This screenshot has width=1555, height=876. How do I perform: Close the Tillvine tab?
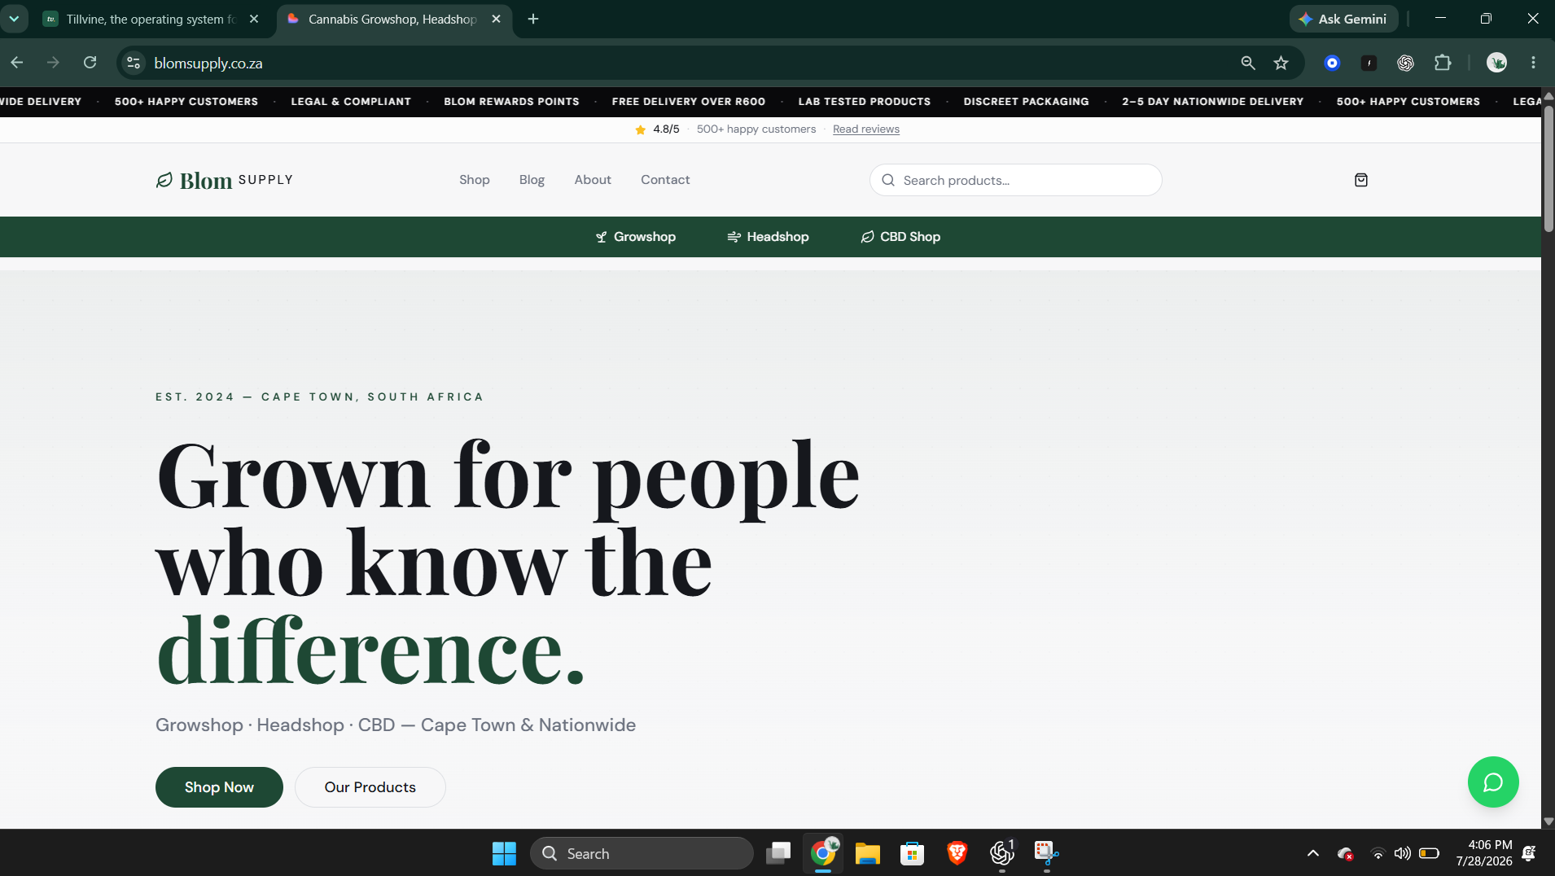click(254, 19)
